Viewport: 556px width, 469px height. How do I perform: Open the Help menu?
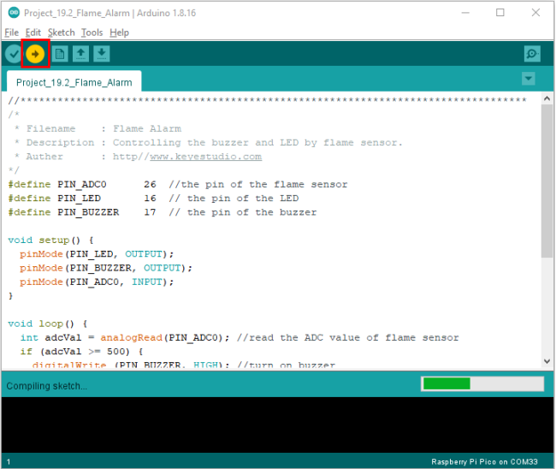coord(119,33)
